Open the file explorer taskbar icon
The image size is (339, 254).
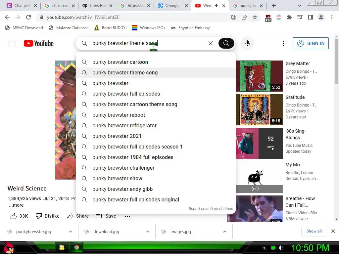(x=62, y=247)
